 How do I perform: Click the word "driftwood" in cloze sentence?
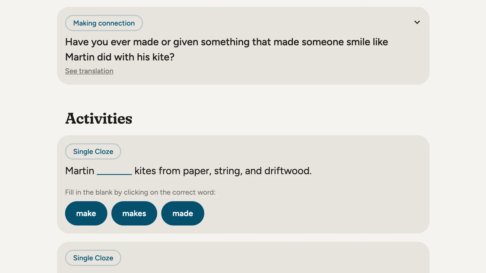pos(287,171)
